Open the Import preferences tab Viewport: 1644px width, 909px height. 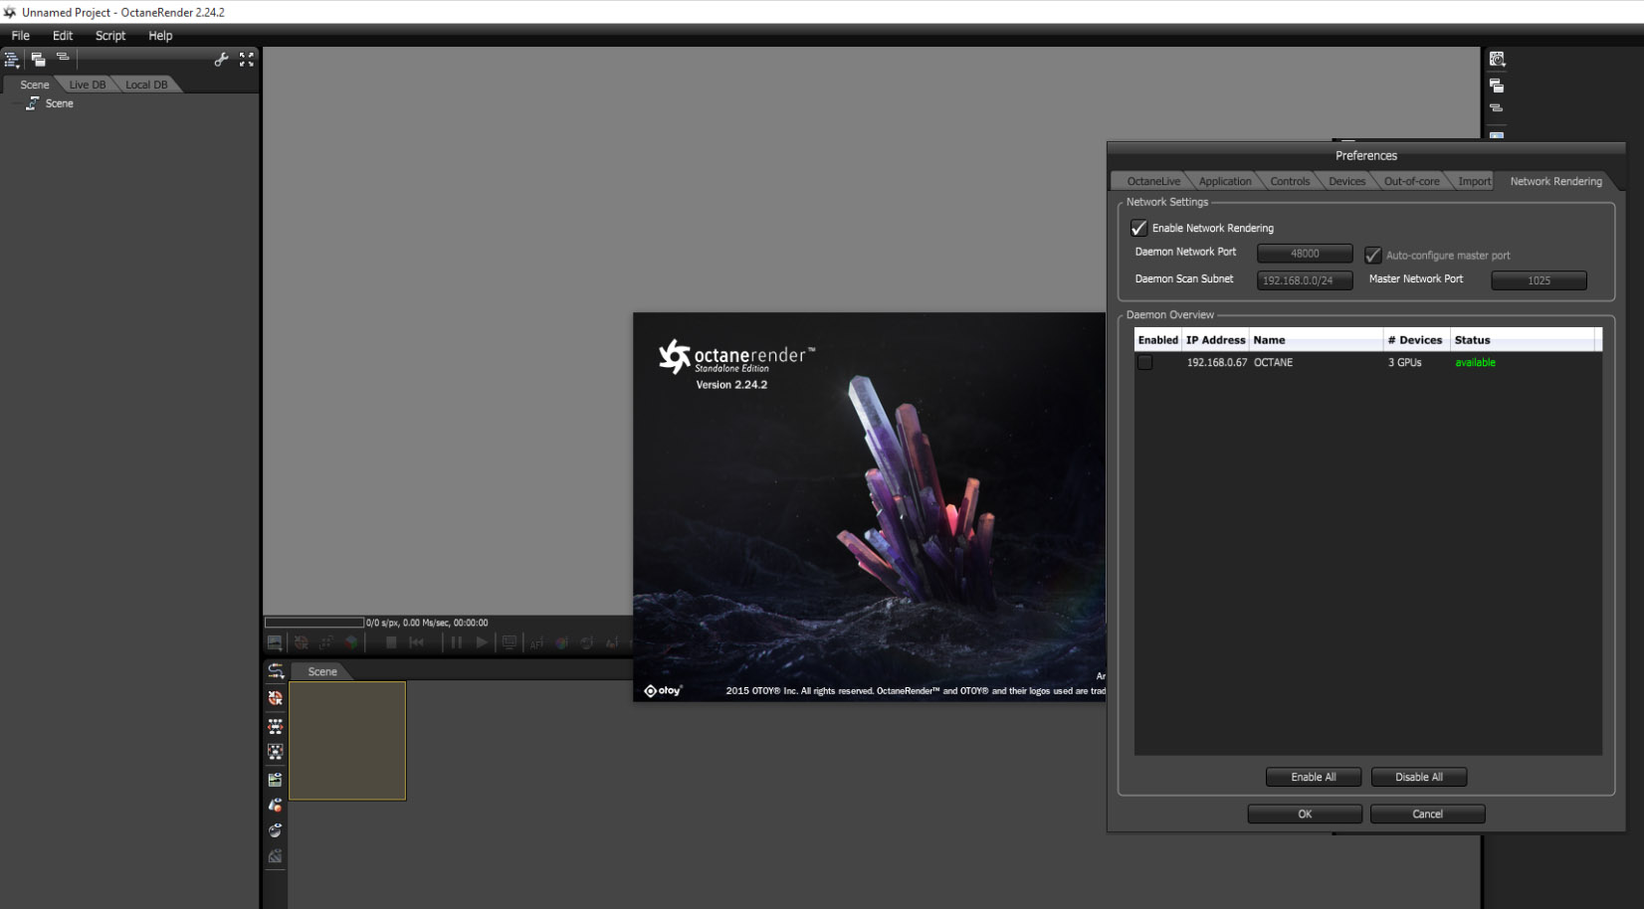1475,181
